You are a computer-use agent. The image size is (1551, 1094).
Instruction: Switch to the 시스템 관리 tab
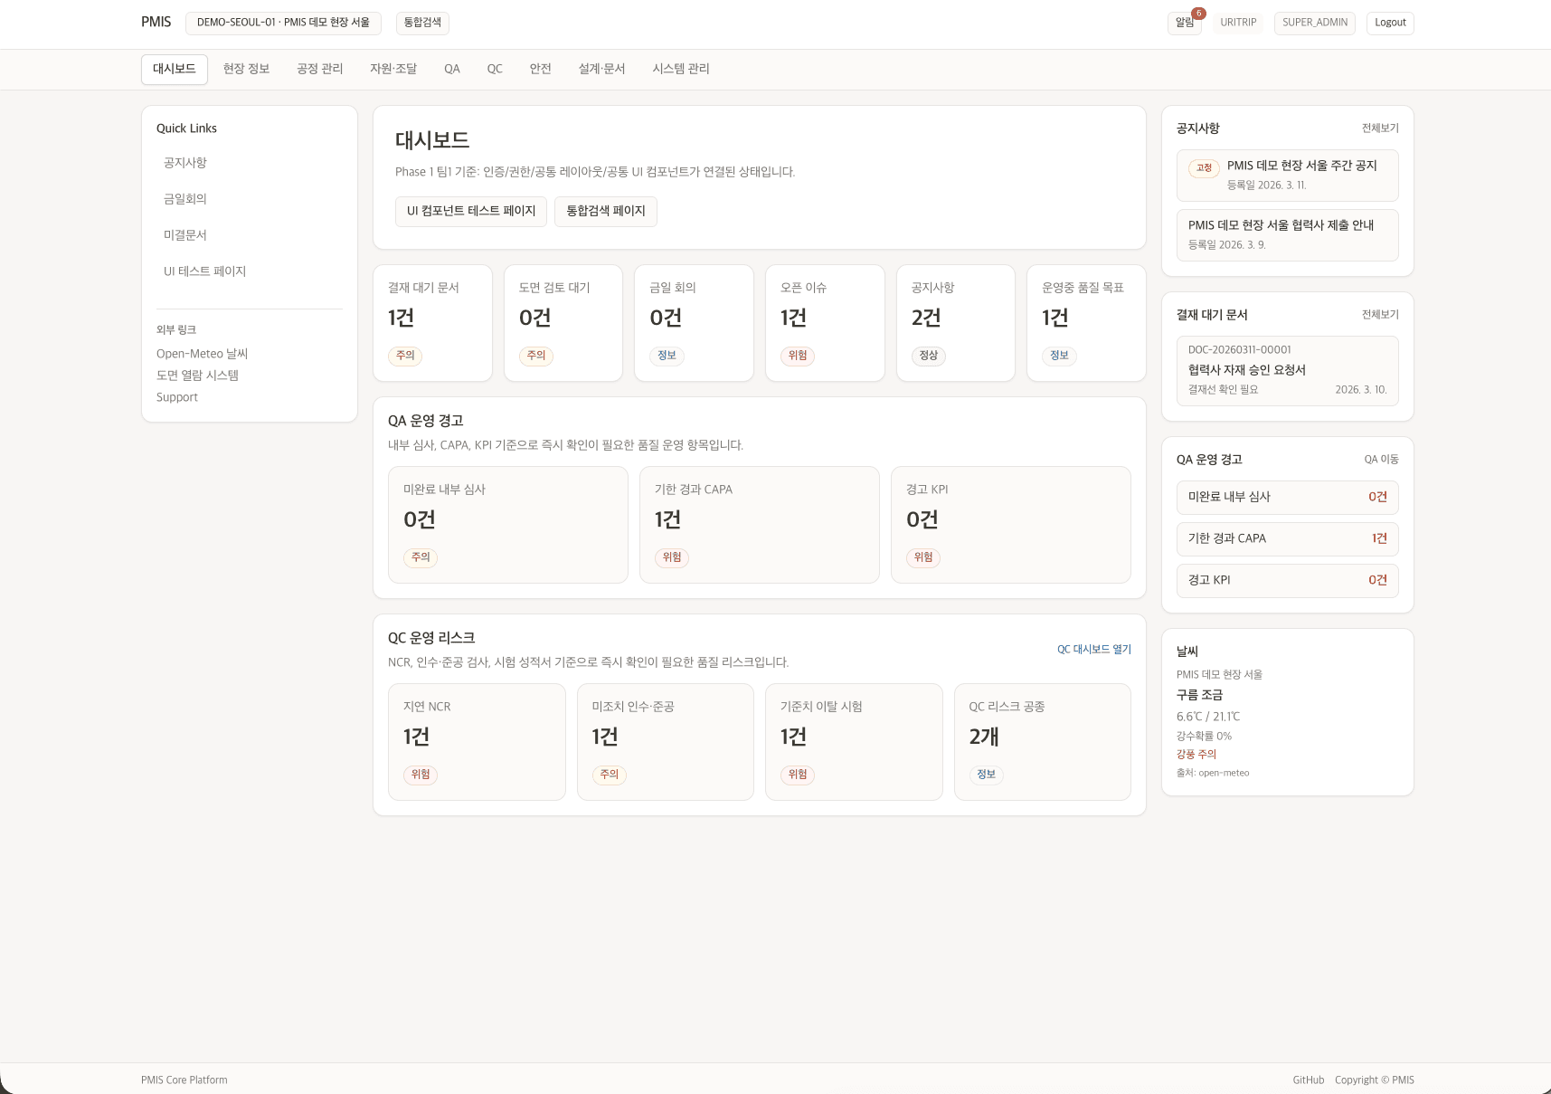[x=680, y=69]
